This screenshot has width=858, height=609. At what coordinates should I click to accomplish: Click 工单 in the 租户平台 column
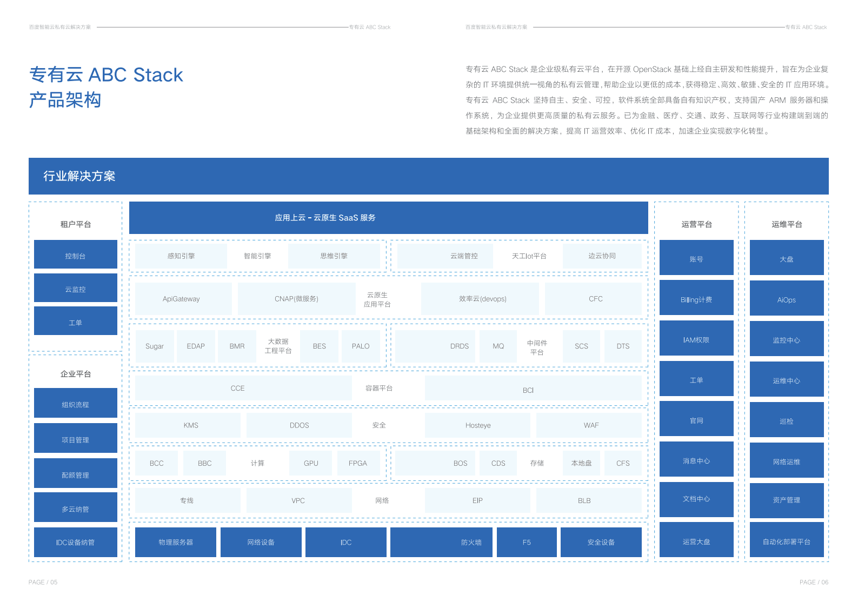(x=76, y=321)
